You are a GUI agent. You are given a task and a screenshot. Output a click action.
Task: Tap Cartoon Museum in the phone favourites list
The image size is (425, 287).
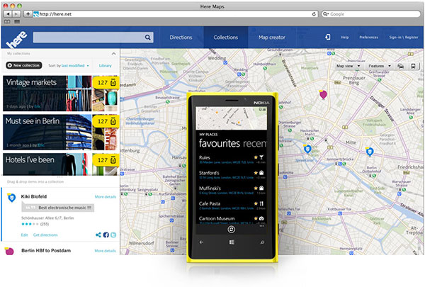coord(232,220)
